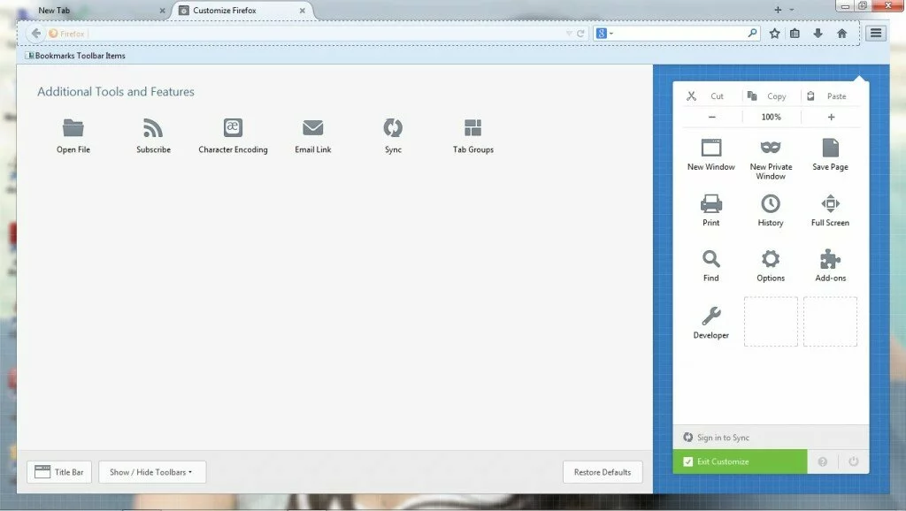Screen dimensions: 906x511
Task: Open the Options gear icon
Action: click(x=771, y=259)
